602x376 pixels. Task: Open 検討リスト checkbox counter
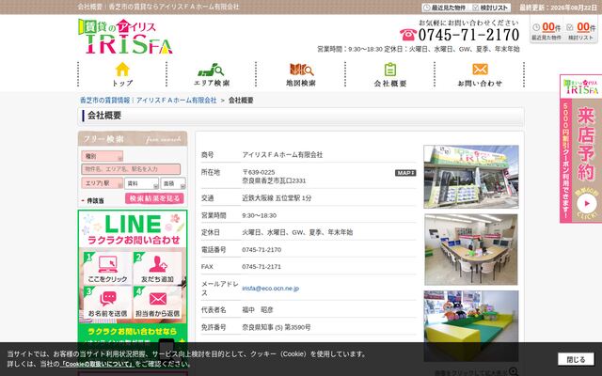pyautogui.click(x=581, y=30)
